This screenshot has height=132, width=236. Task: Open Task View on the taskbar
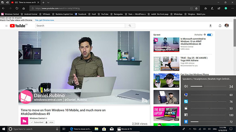tap(64, 129)
